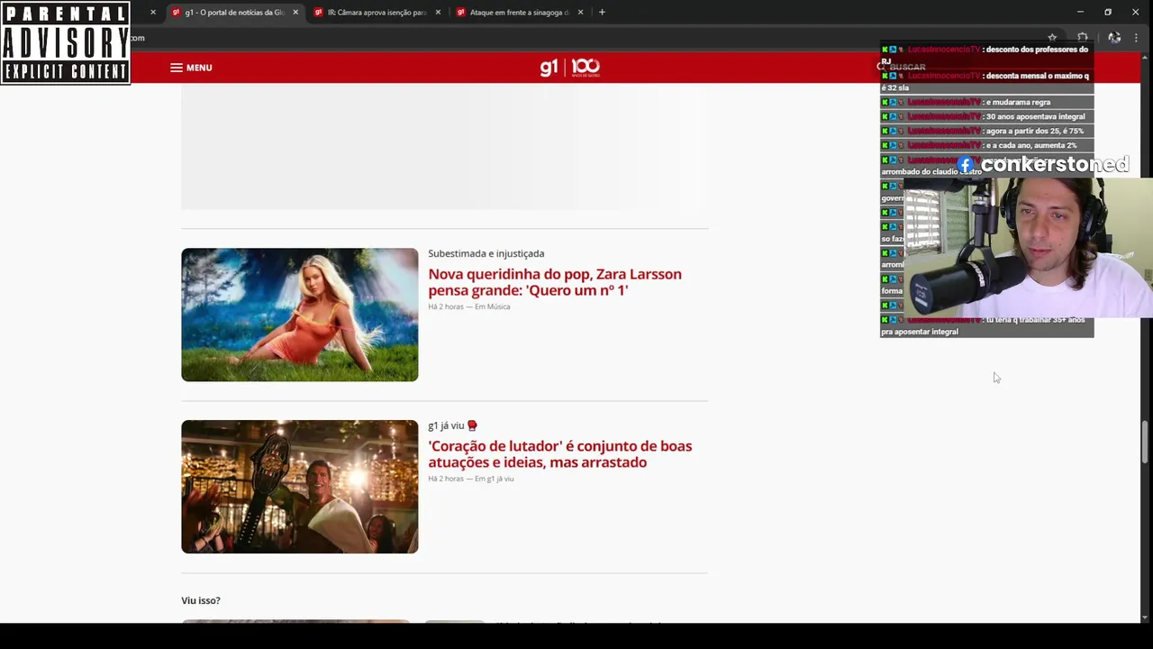Open 'Coração de lutador' review headline
The image size is (1153, 649).
[559, 454]
